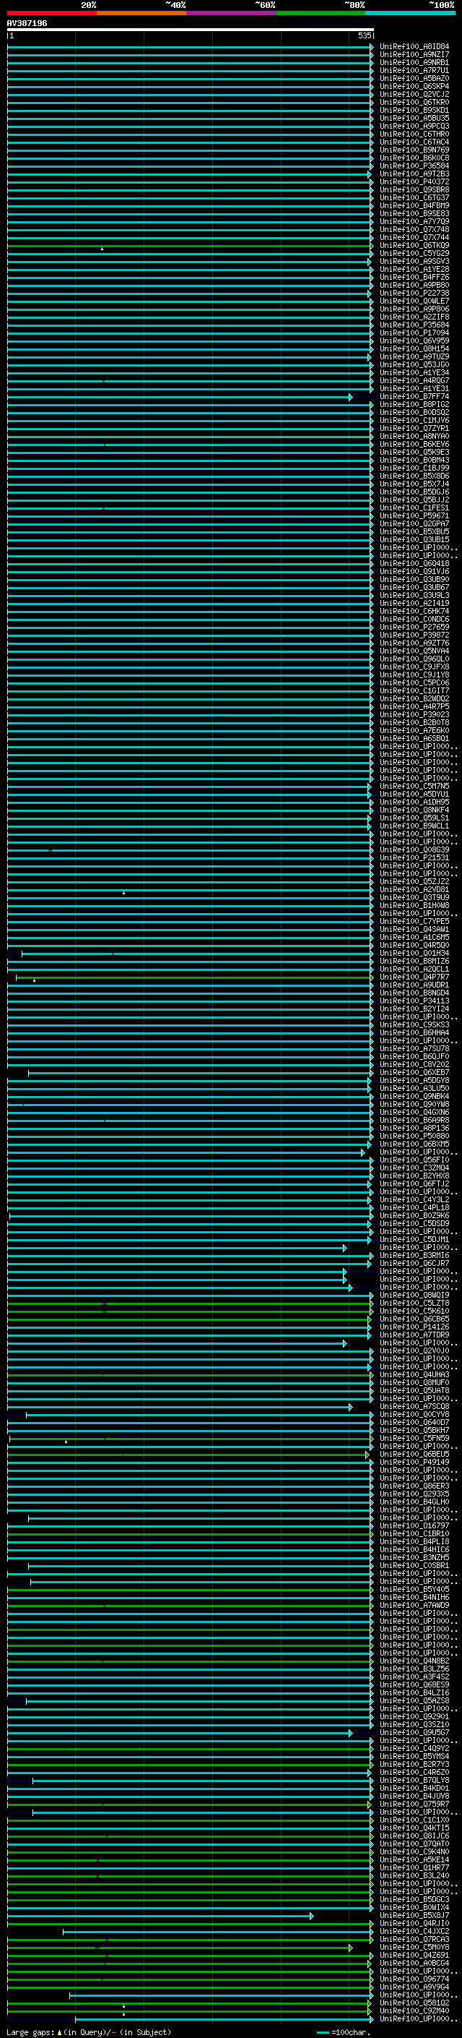Select the UniRef100_Q6TKQ9 label

point(414,245)
